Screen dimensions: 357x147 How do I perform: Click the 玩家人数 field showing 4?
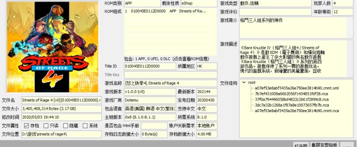[343, 3]
